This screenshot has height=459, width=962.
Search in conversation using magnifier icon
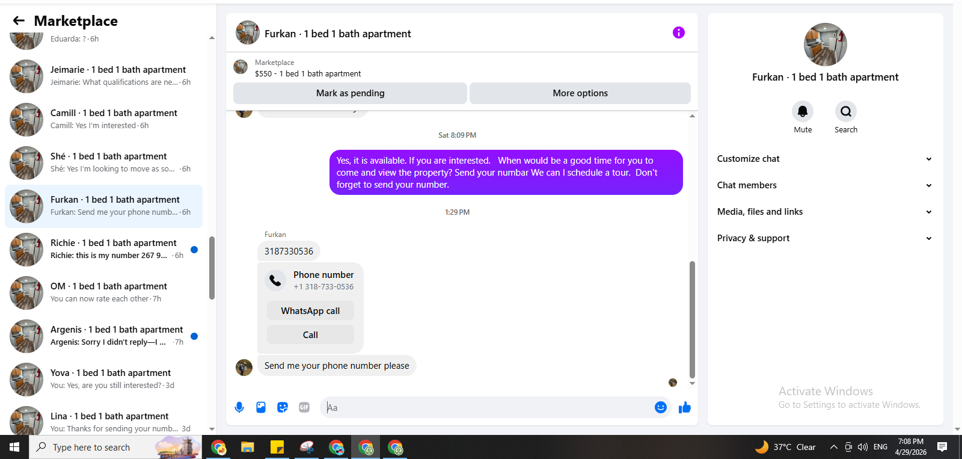[846, 111]
